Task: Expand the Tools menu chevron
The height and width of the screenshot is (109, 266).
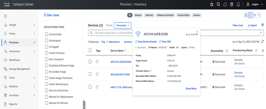Action: tap(34, 78)
